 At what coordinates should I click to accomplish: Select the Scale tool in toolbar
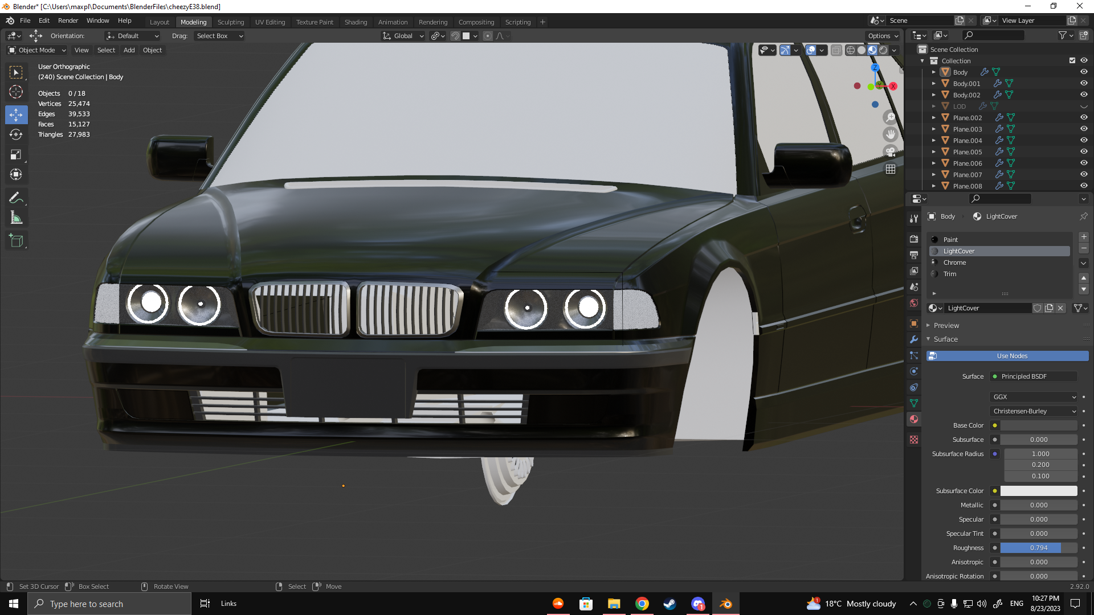[16, 155]
